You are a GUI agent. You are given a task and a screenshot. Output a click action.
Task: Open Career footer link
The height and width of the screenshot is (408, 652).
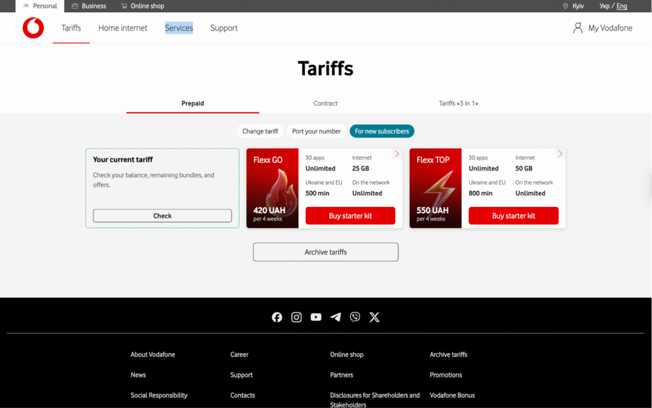(239, 355)
